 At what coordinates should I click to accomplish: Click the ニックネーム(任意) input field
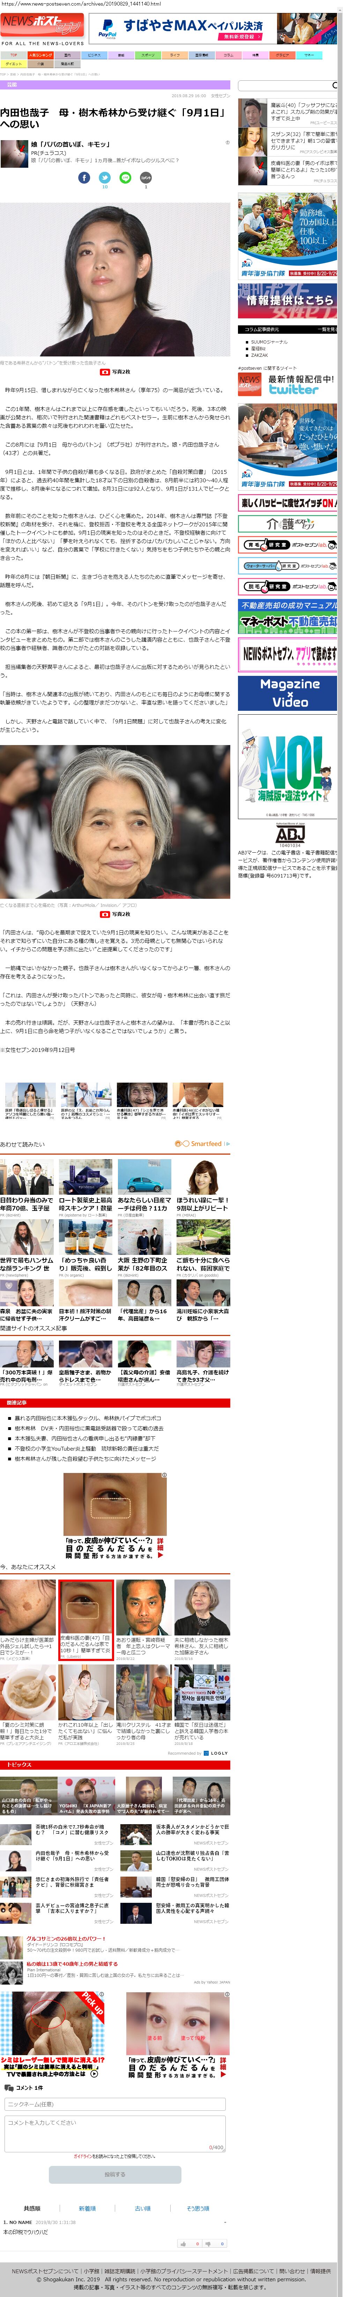click(115, 2104)
